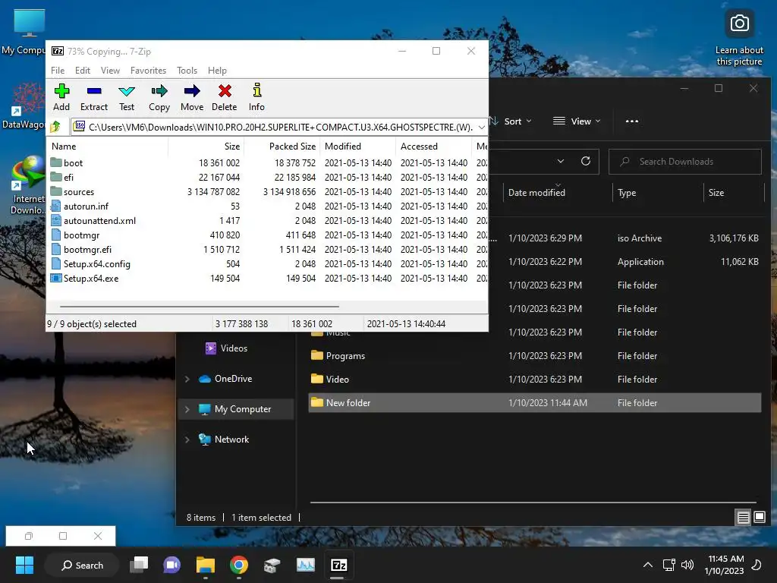Click the Test toolbar icon in 7-Zip

127,97
